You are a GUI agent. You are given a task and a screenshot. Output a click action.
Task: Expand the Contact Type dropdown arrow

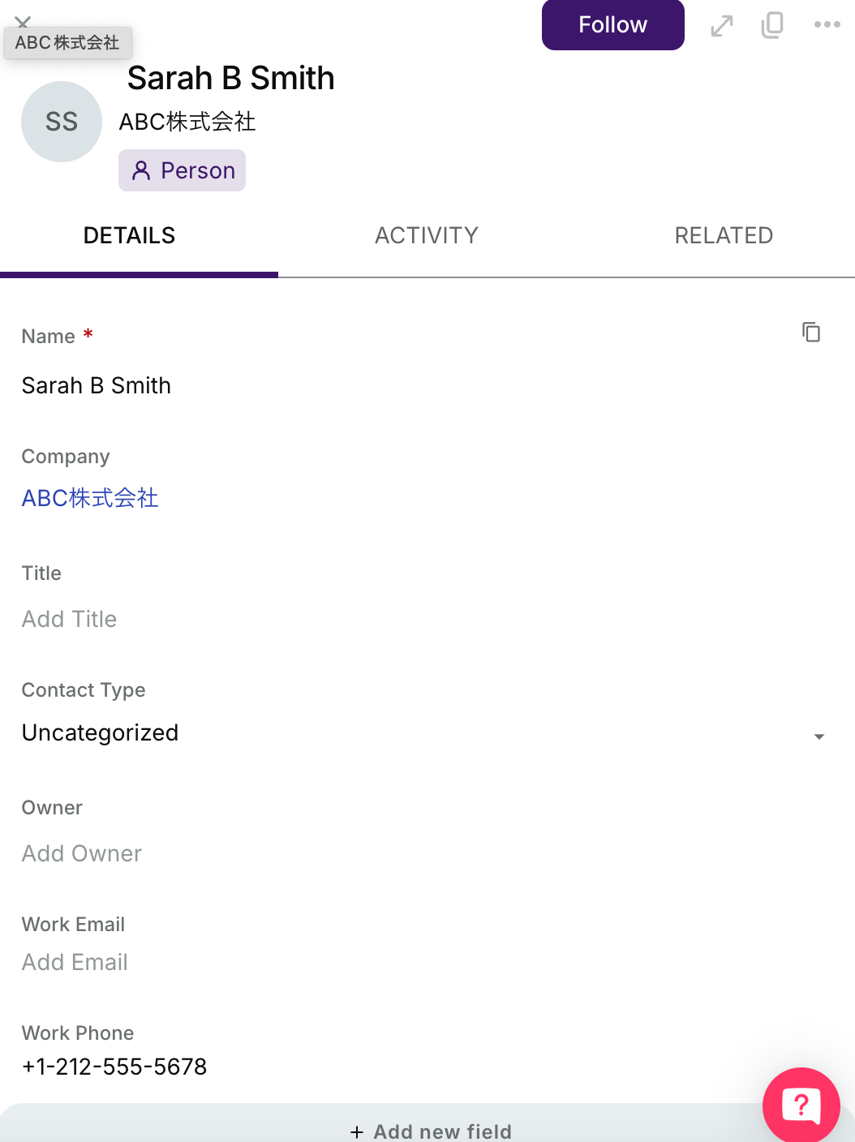818,736
